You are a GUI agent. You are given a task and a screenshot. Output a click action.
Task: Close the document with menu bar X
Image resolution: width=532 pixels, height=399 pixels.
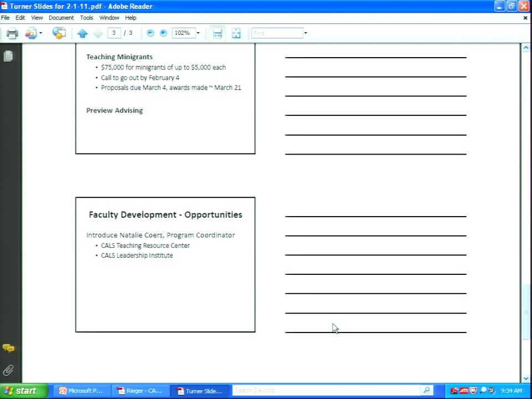[525, 18]
